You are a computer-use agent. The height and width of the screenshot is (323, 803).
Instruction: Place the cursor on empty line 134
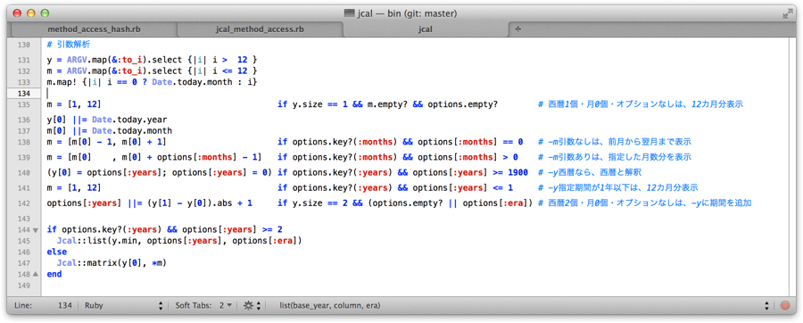415,93
